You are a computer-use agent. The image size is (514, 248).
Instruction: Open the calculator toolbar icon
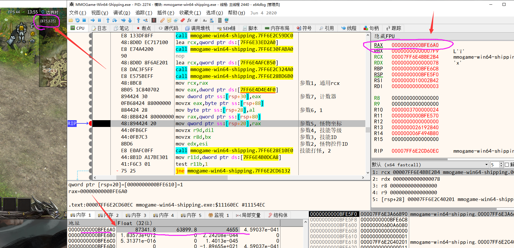(220, 20)
